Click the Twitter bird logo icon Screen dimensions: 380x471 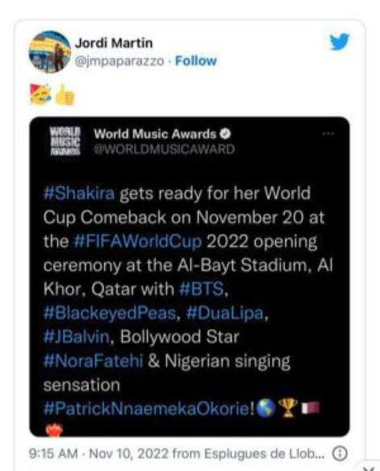pos(339,42)
